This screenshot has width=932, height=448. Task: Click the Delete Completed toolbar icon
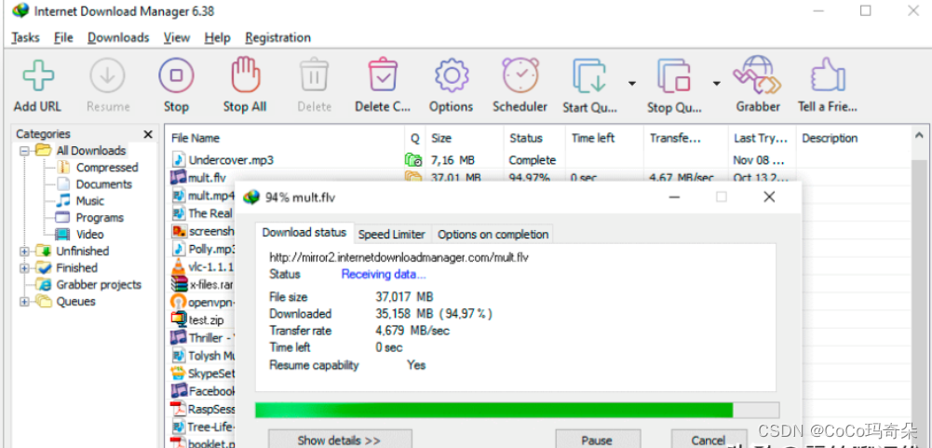(383, 75)
